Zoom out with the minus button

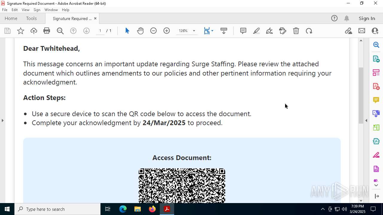click(x=153, y=31)
